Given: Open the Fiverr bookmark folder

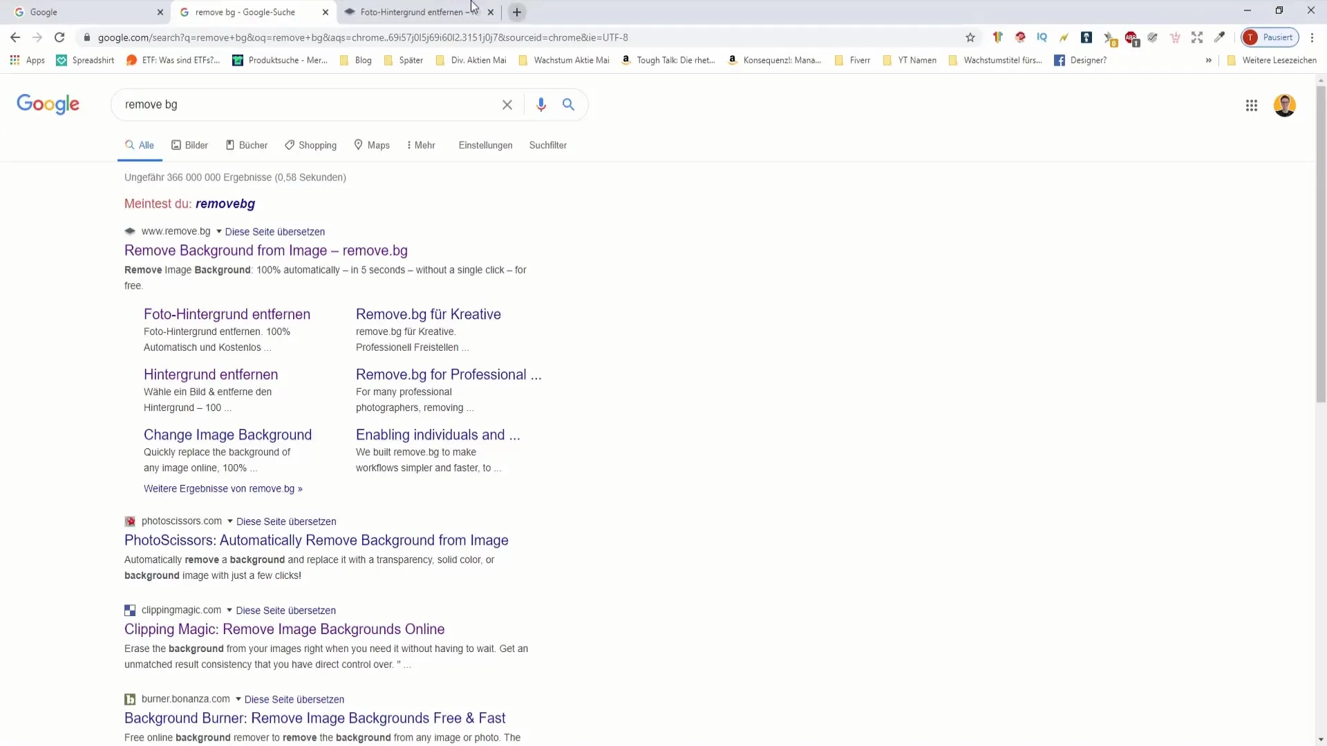Looking at the screenshot, I should tap(852, 60).
